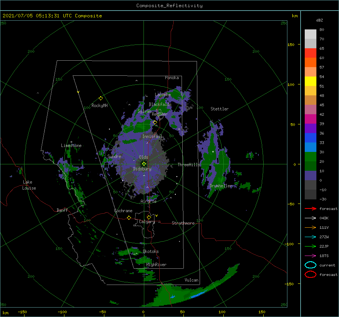339x317 pixels.
Task: Click the bottom axis value 100
Action: [222, 312]
